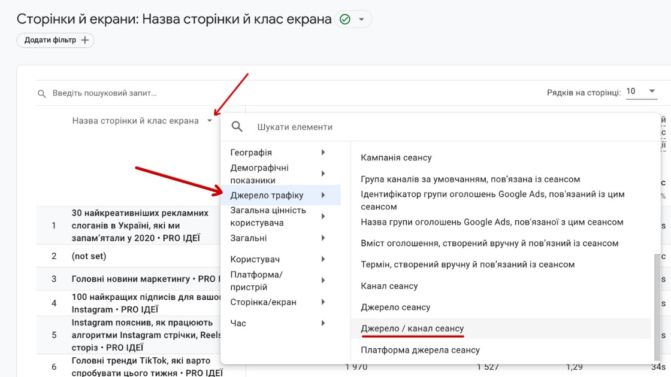Click the plus icon in Додати фільтр
The width and height of the screenshot is (671, 377).
coord(84,40)
